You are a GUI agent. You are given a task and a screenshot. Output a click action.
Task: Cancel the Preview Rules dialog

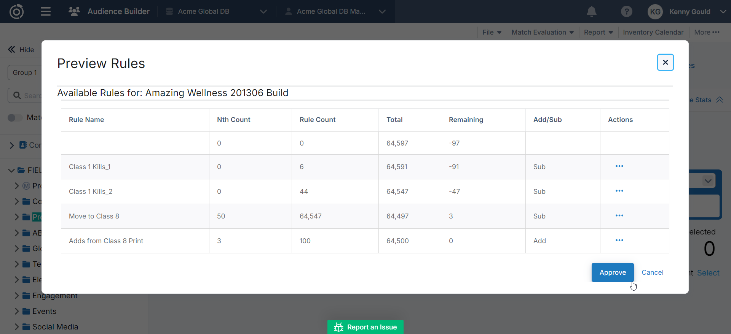click(x=652, y=272)
